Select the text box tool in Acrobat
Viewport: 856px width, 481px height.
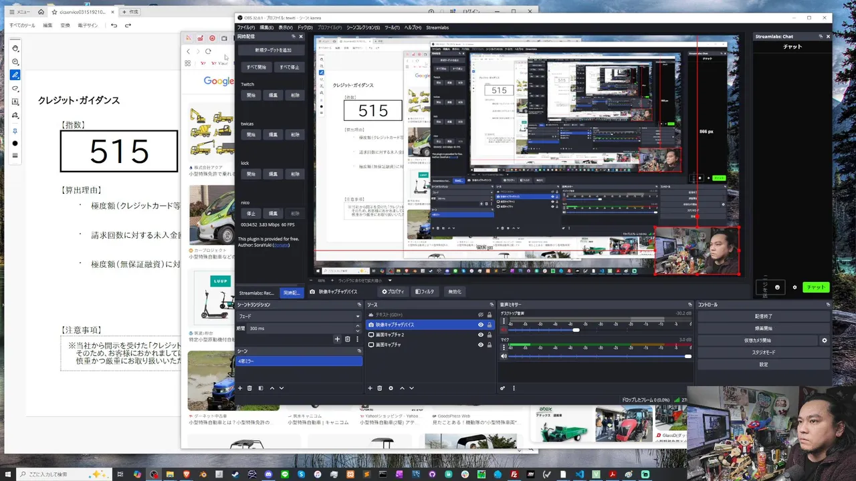pyautogui.click(x=15, y=102)
